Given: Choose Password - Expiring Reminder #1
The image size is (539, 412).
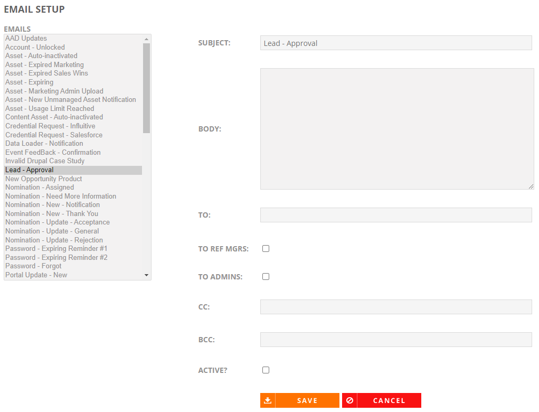Looking at the screenshot, I should click(73, 249).
